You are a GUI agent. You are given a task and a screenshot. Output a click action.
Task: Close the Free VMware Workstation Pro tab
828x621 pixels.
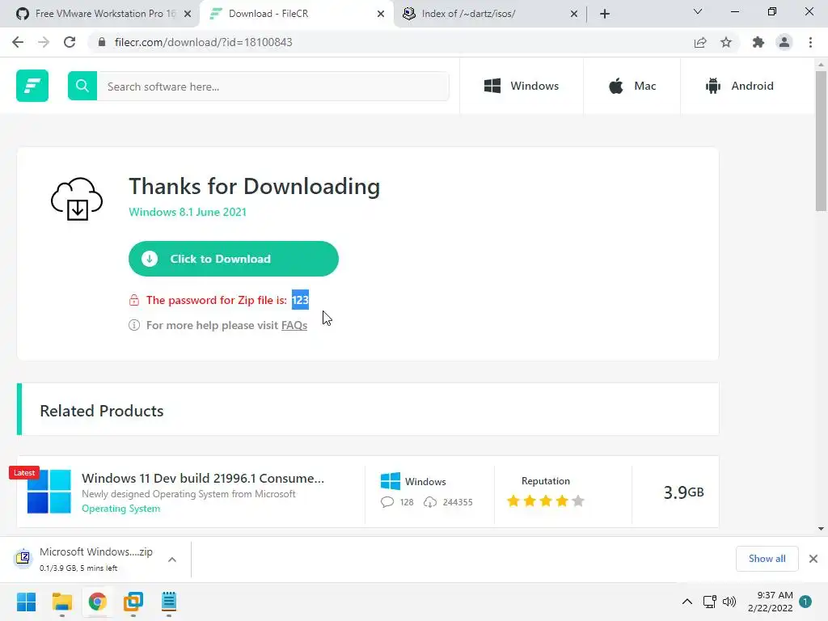coord(188,14)
